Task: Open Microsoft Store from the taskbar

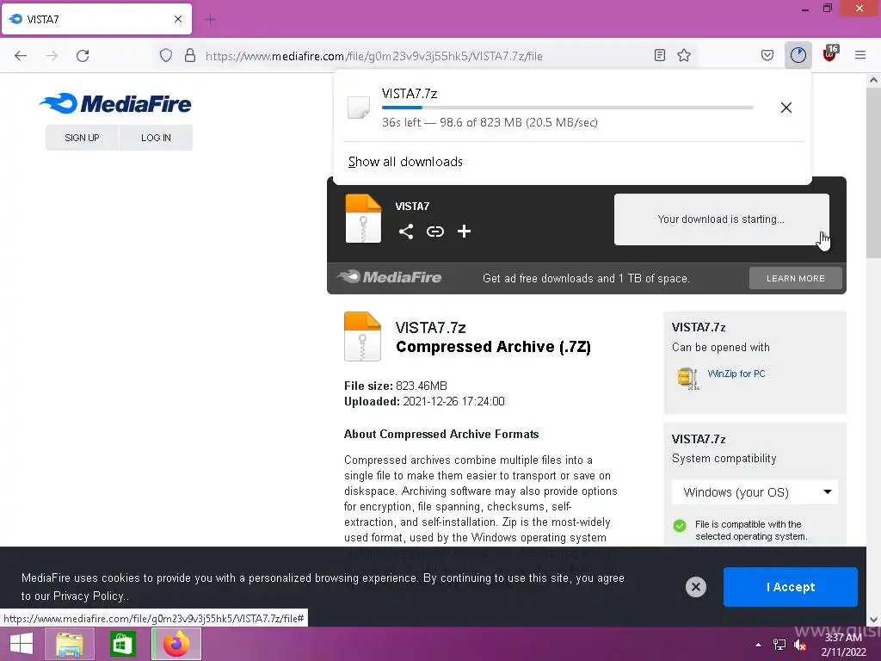Action: click(x=122, y=644)
